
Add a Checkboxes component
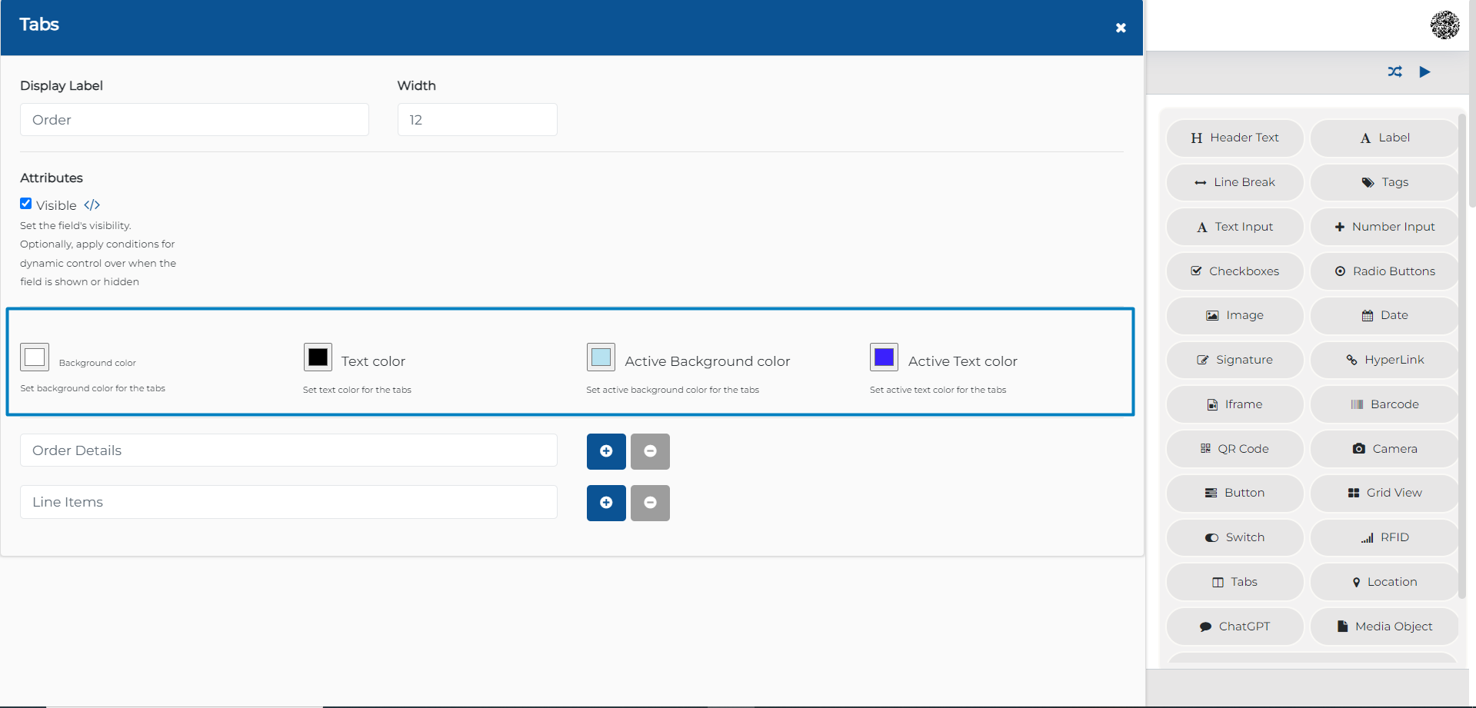(x=1234, y=271)
